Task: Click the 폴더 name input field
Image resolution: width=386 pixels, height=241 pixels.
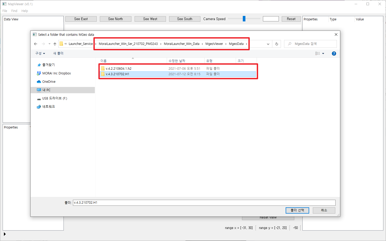Action: pyautogui.click(x=204, y=203)
